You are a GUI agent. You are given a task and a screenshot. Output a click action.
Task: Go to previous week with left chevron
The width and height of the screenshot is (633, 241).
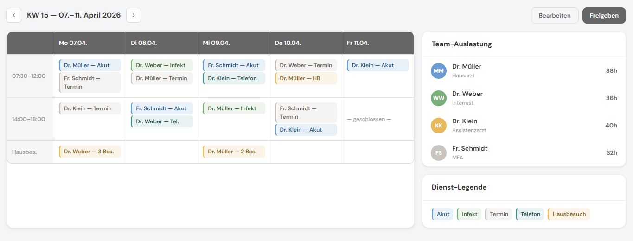pos(14,15)
